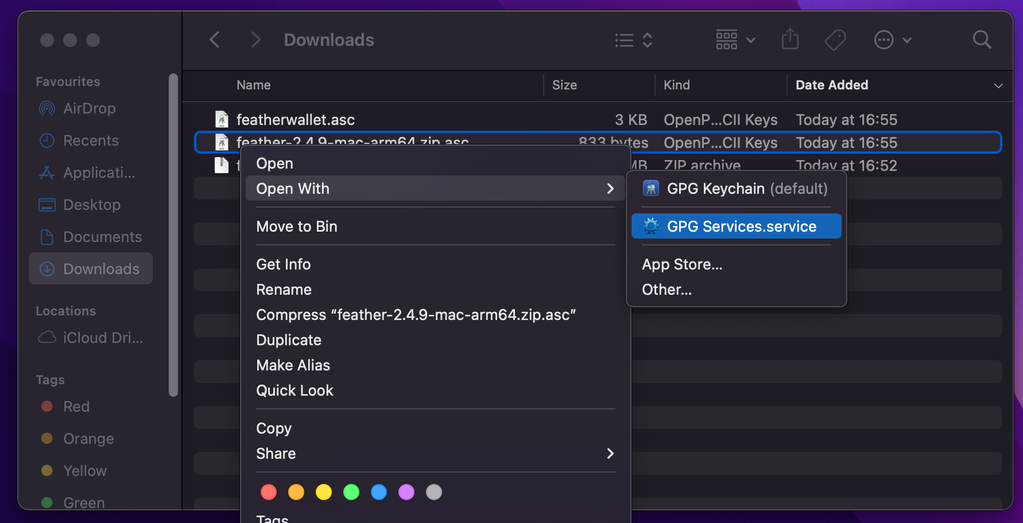The image size is (1023, 523).
Task: Apply the yellow tag color dot
Action: pos(324,492)
